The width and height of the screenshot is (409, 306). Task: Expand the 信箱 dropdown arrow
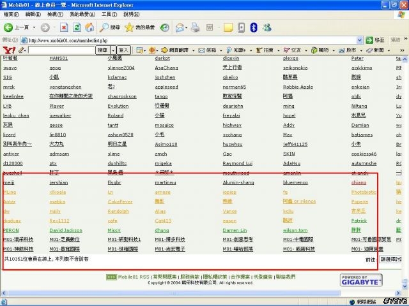pyautogui.click(x=221, y=50)
